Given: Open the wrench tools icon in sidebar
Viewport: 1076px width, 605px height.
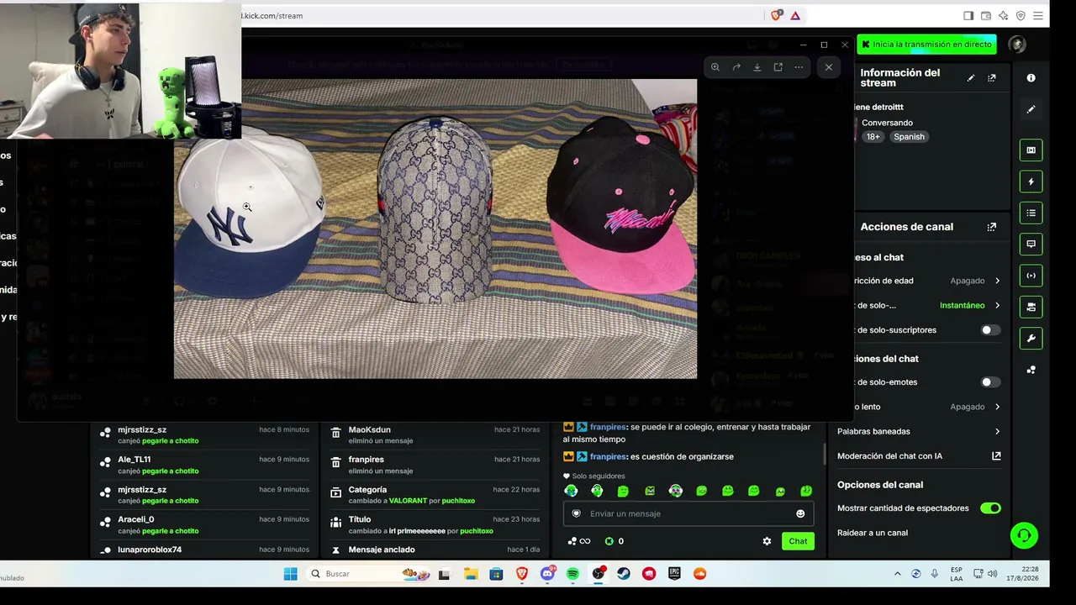Looking at the screenshot, I should [x=1031, y=339].
